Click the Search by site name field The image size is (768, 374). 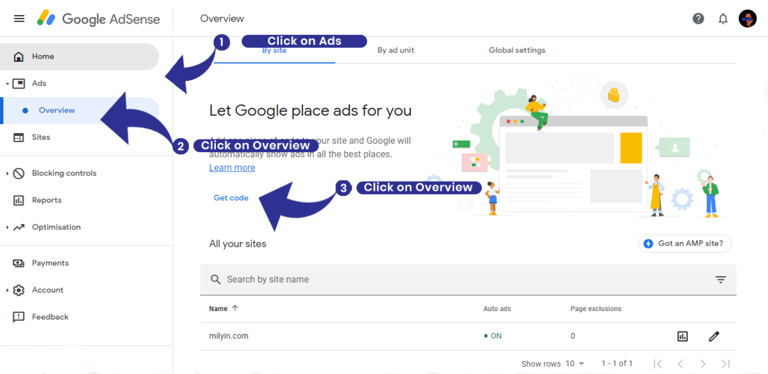(468, 279)
